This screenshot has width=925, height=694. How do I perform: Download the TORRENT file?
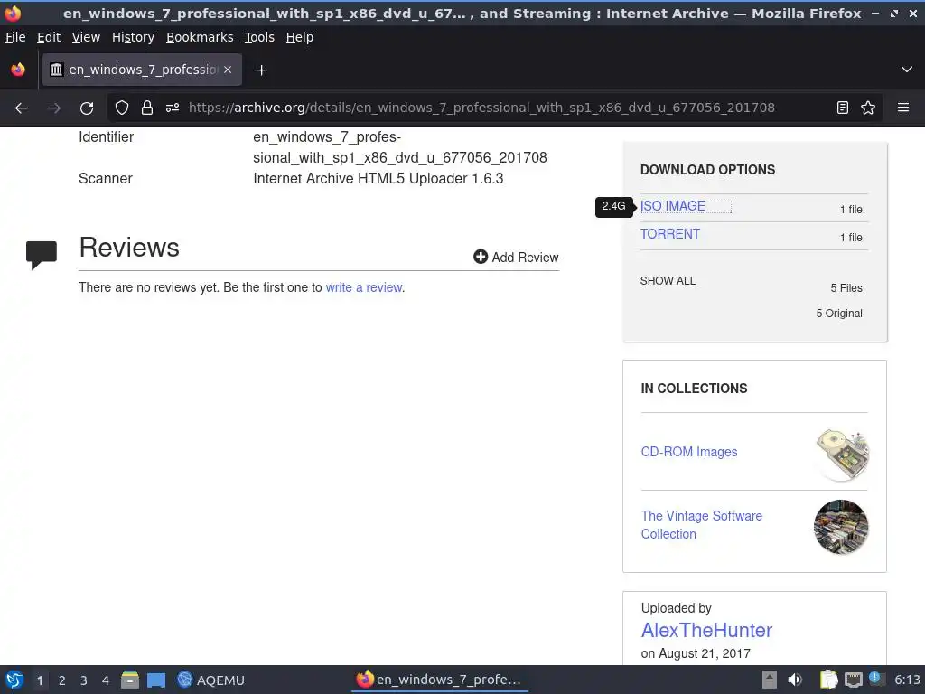coord(669,234)
